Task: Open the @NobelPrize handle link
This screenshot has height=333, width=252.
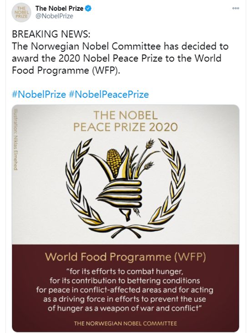Action: [x=54, y=16]
